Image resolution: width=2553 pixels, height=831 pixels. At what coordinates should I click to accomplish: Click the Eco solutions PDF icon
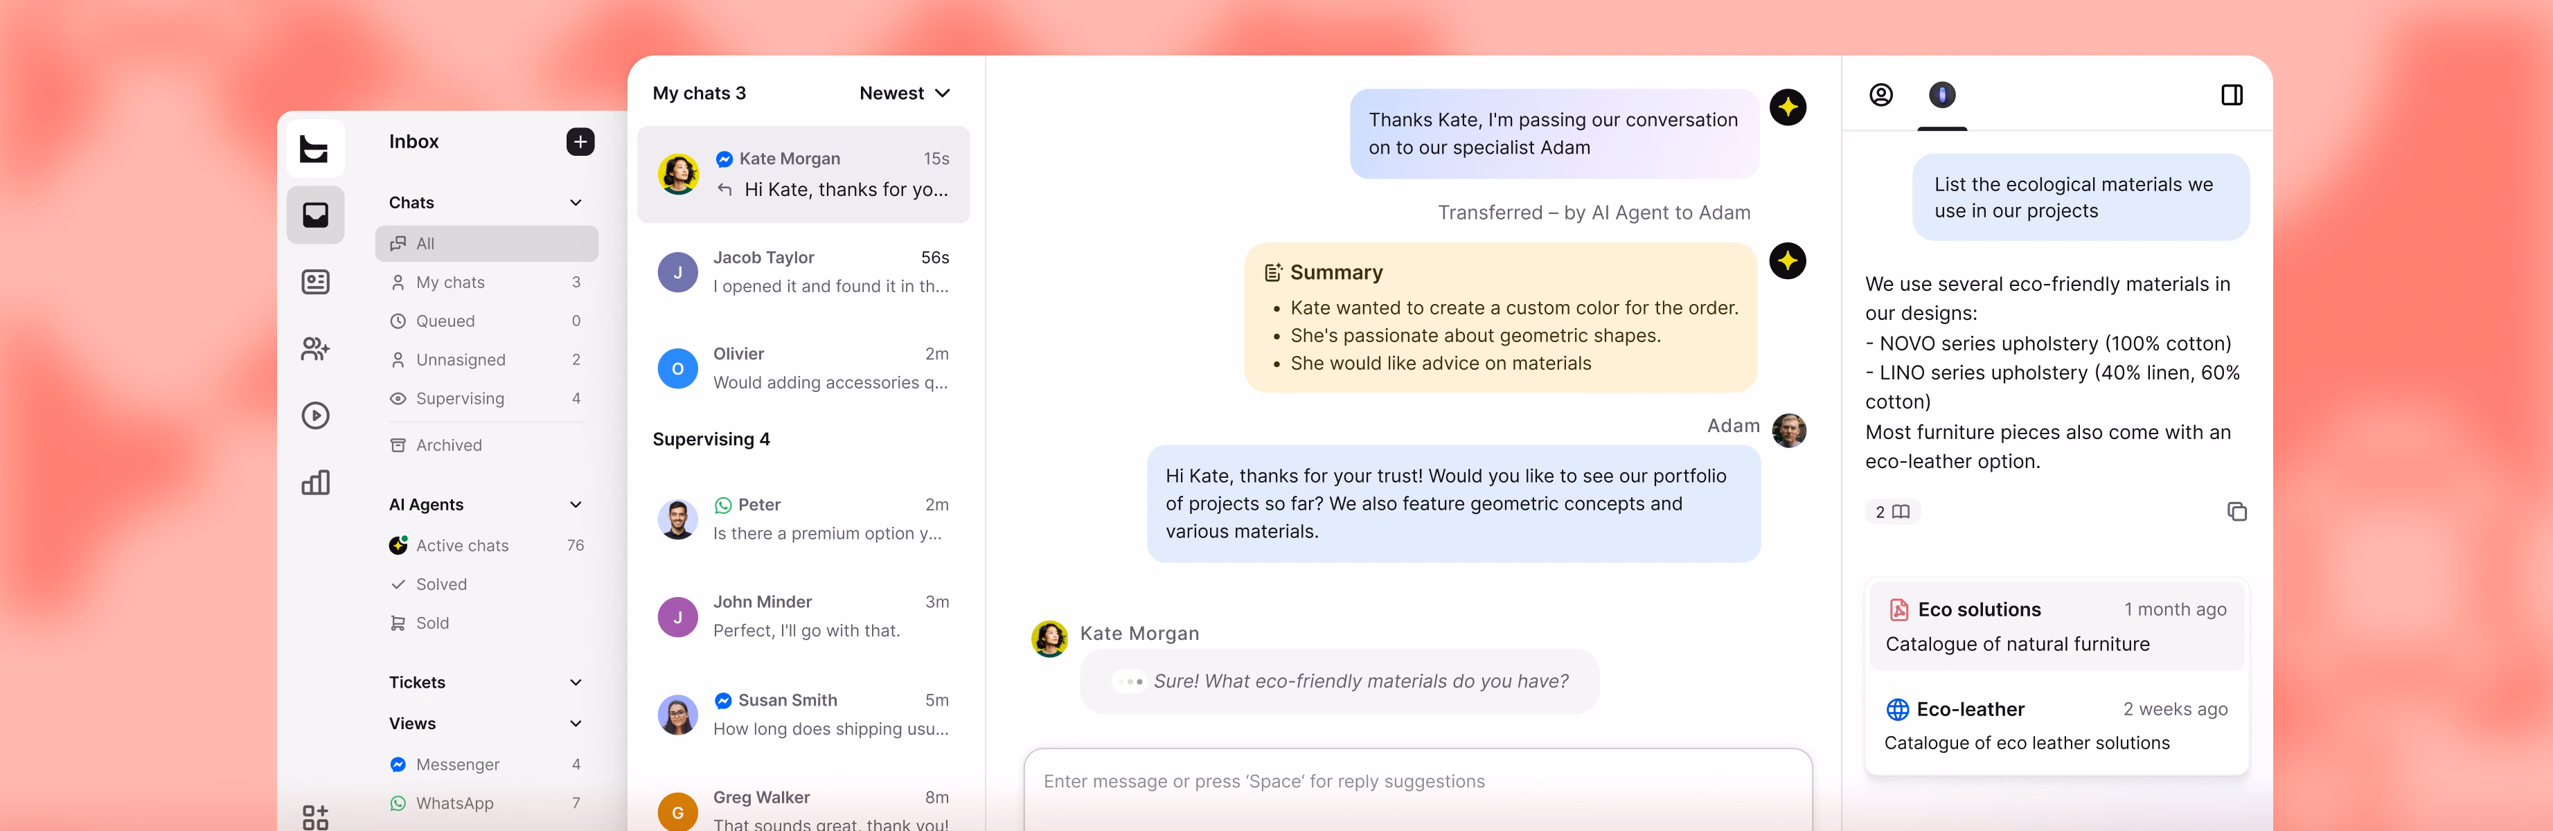pos(1899,610)
